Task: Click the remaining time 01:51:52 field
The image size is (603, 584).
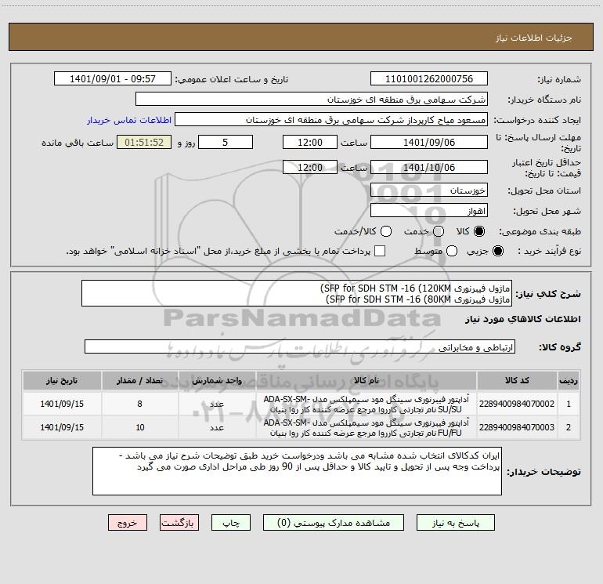Action: pos(144,143)
